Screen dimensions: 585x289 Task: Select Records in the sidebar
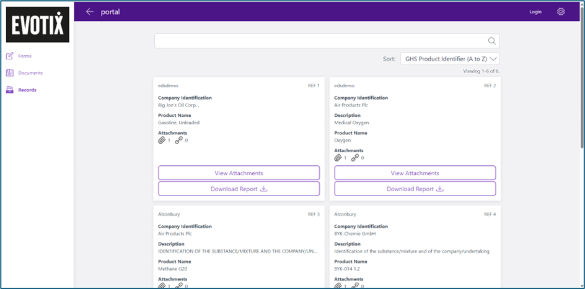27,90
